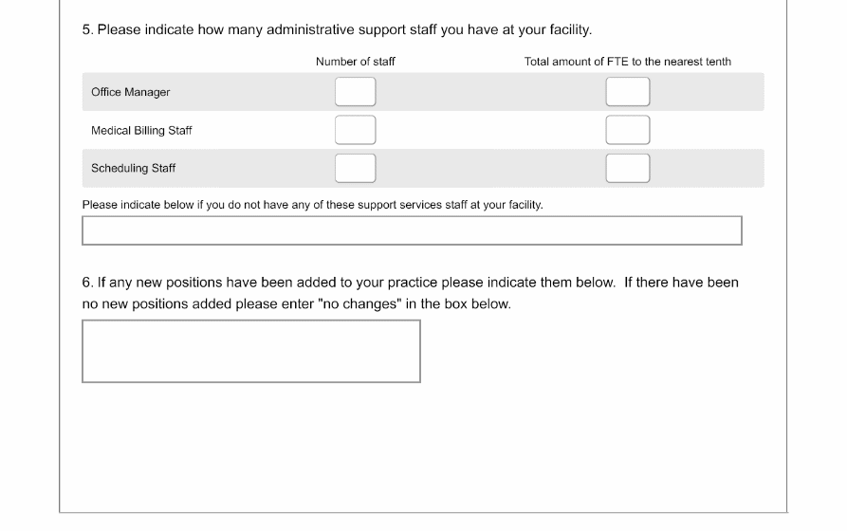
Task: Click the number 5 at the question start
Action: point(86,29)
